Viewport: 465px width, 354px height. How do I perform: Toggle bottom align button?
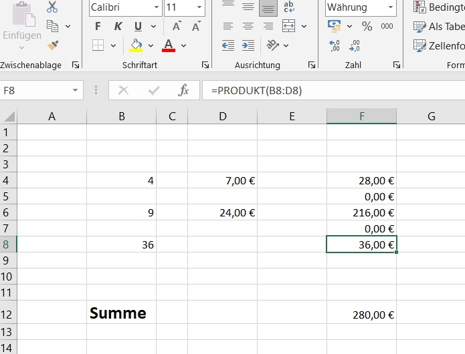click(x=268, y=7)
